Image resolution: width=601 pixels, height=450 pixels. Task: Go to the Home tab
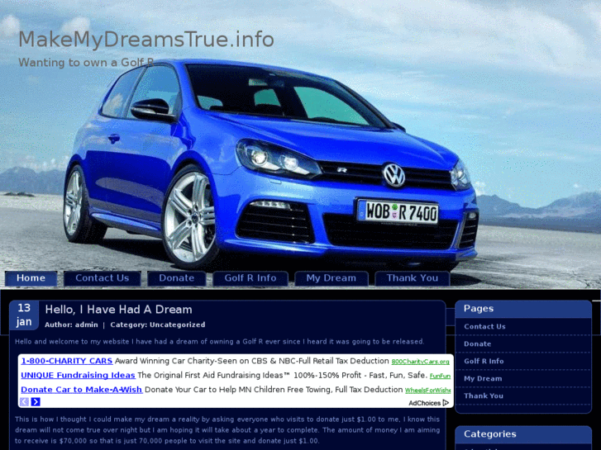(x=31, y=278)
